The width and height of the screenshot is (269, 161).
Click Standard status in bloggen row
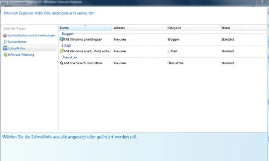(228, 40)
